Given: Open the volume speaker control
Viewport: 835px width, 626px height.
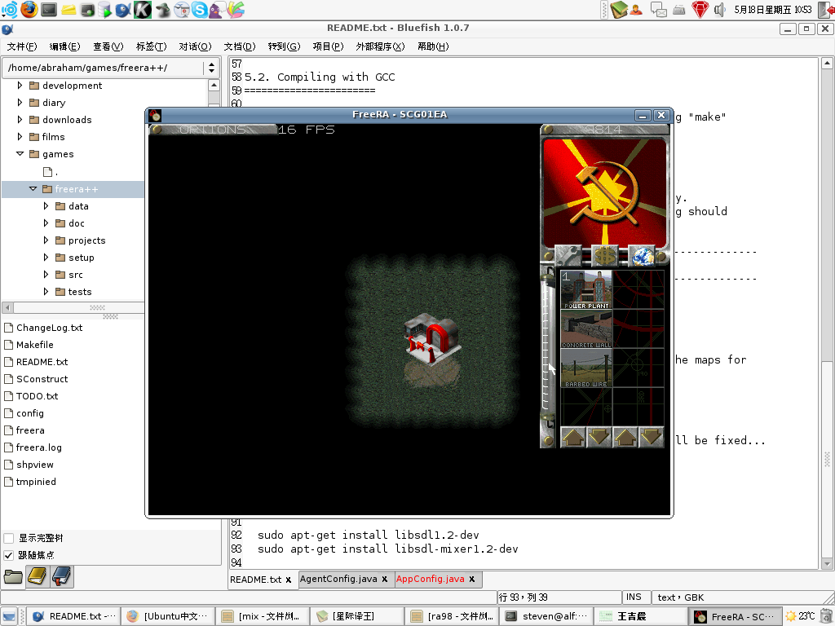Looking at the screenshot, I should 719,10.
